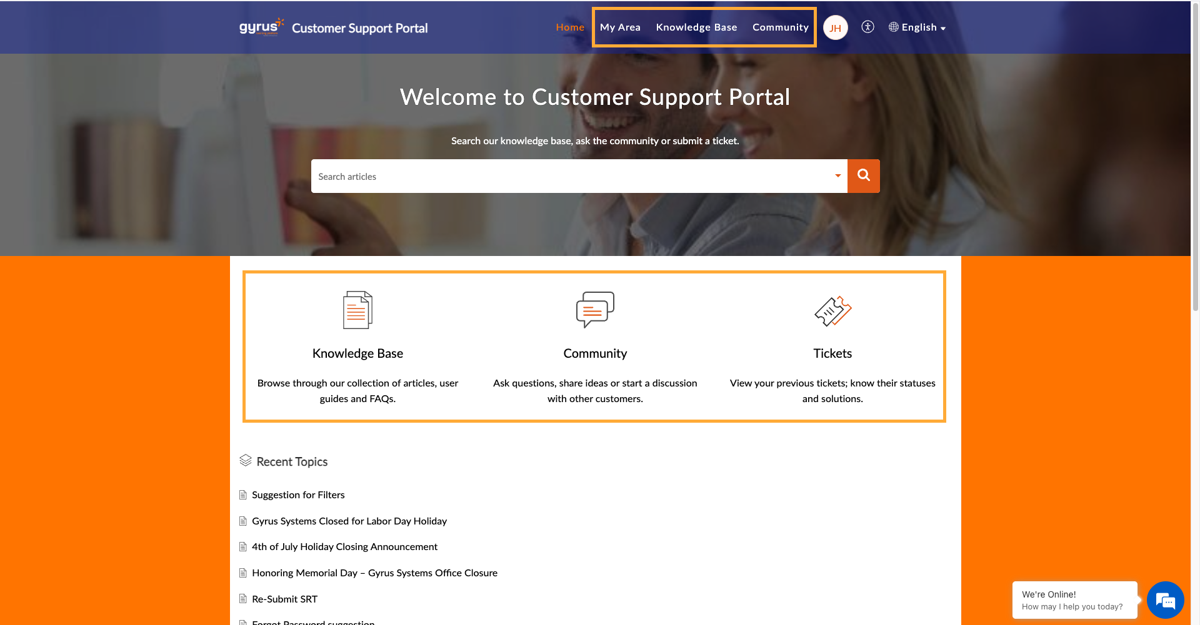The image size is (1200, 625).
Task: Open the Home menu item
Action: pos(570,27)
